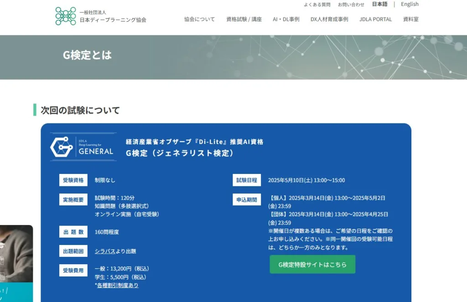Click the G検定 GENERAL badge logo
This screenshot has height=302, width=467.
(83, 147)
